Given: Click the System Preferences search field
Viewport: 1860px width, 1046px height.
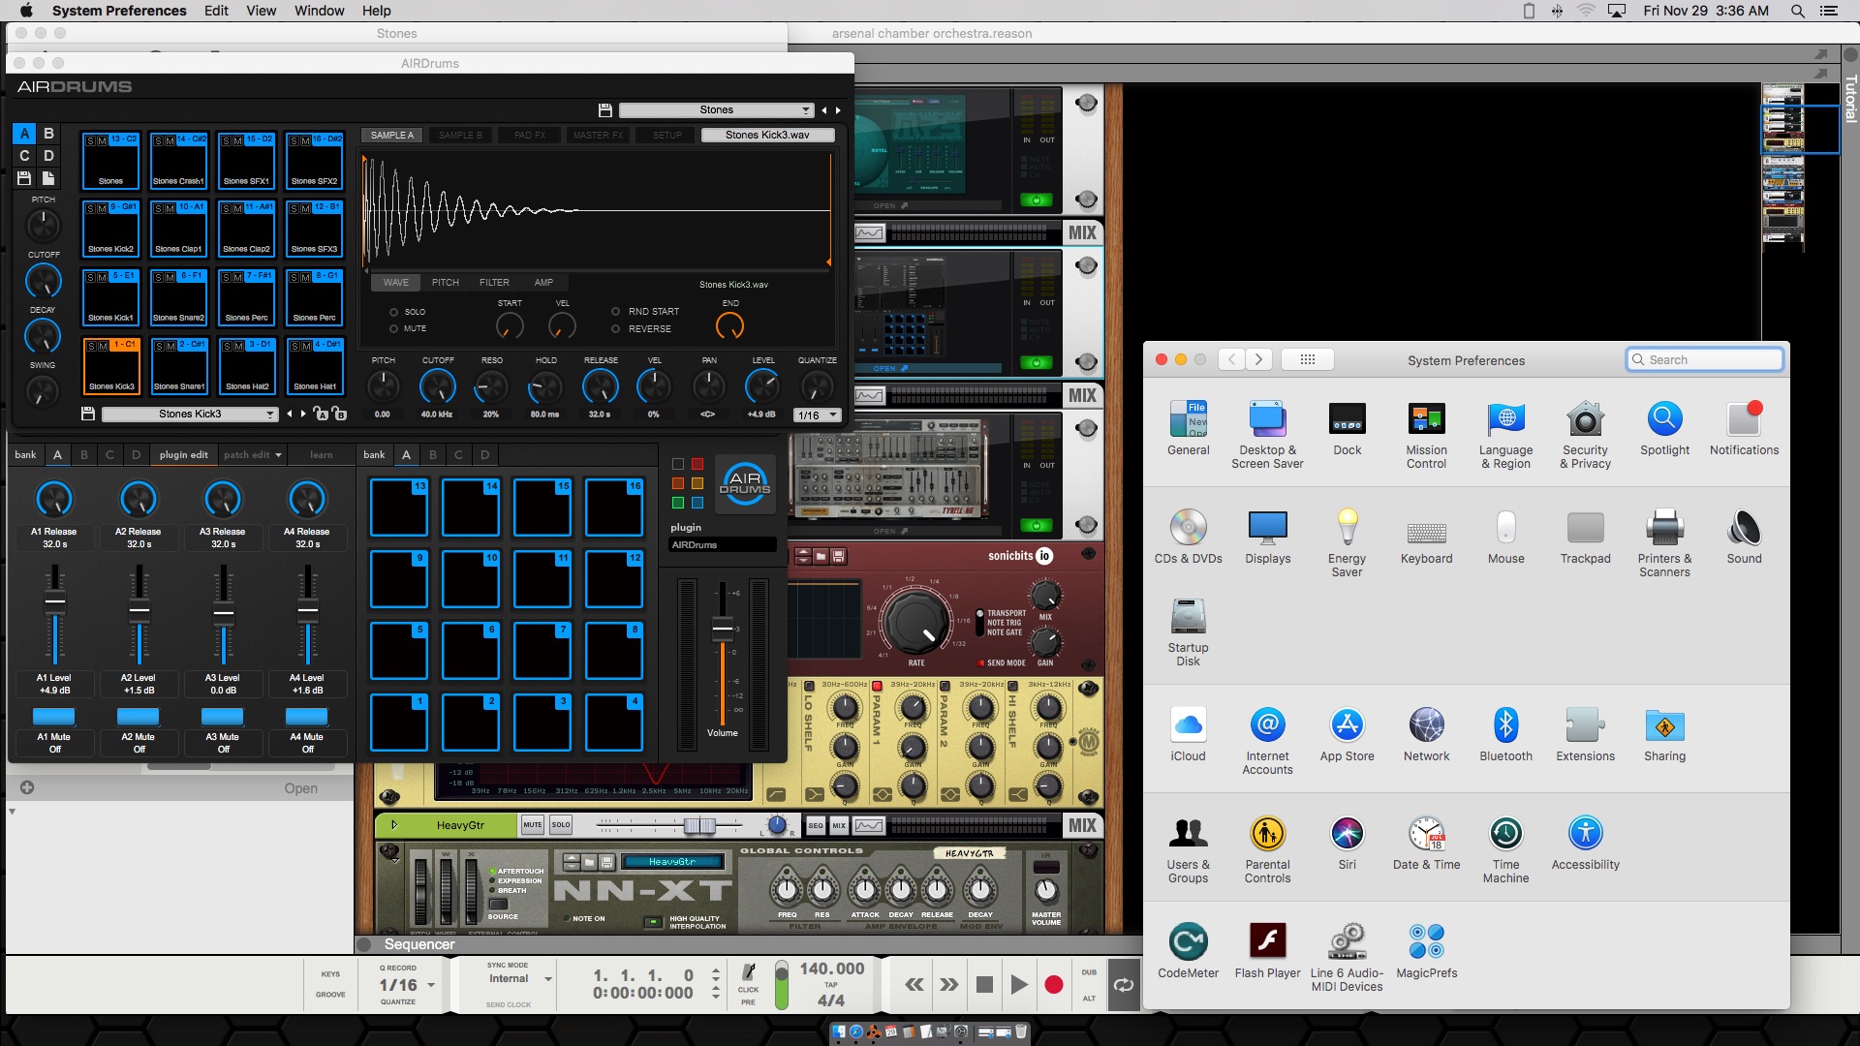Looking at the screenshot, I should [1704, 359].
